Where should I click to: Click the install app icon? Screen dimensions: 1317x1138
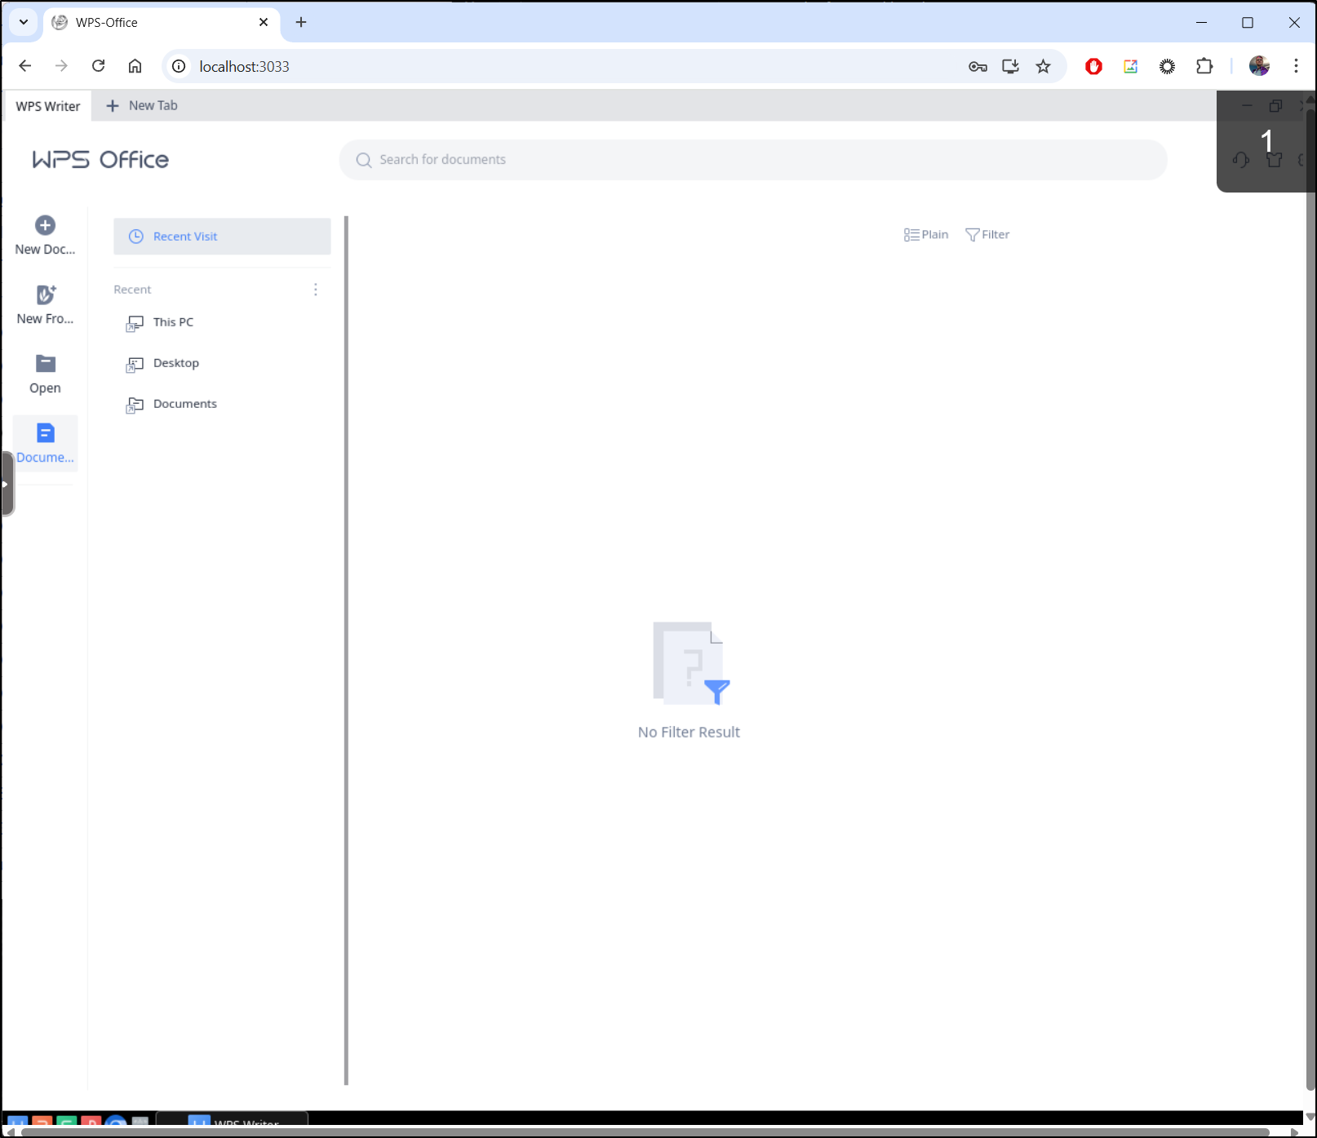1010,66
